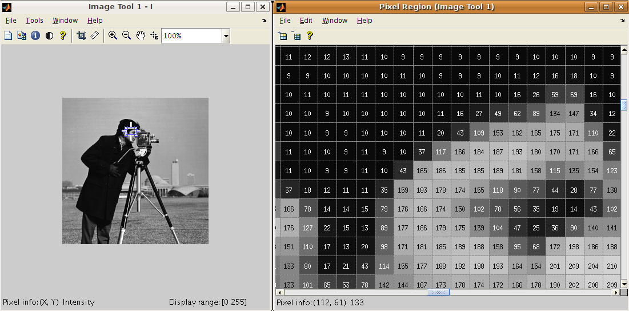Image resolution: width=629 pixels, height=311 pixels.
Task: Click the scroll right arrow in Pixel Region
Action: (x=618, y=293)
